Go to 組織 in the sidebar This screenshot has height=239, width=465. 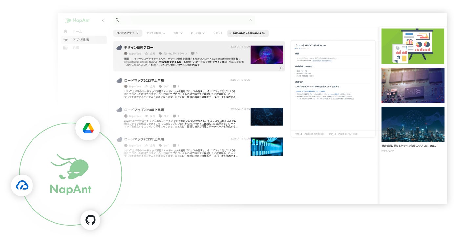[x=76, y=48]
